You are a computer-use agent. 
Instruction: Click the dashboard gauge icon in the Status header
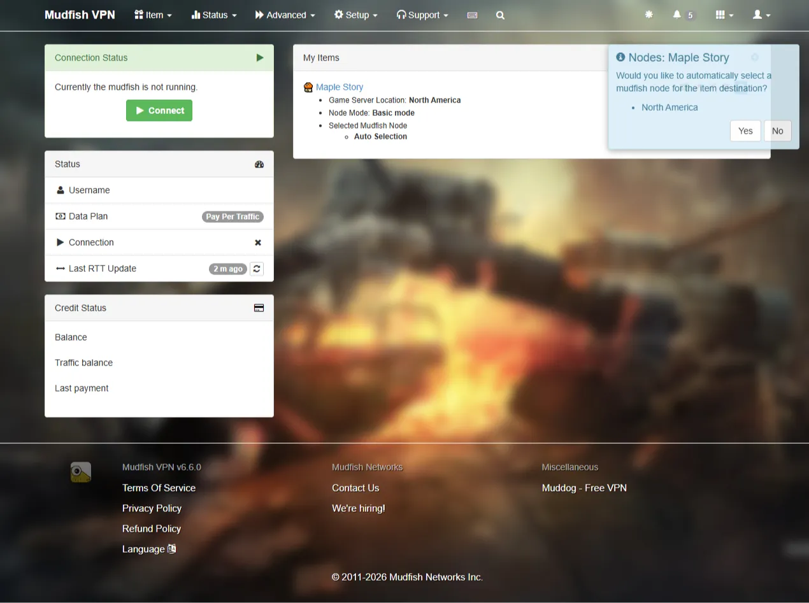[259, 164]
